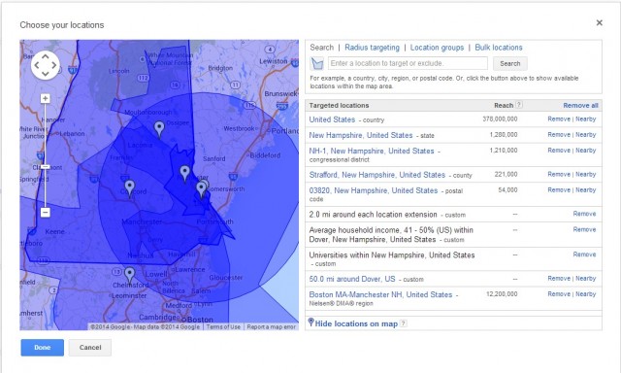Click the map pan navigation control
This screenshot has width=621, height=373.
click(46, 65)
